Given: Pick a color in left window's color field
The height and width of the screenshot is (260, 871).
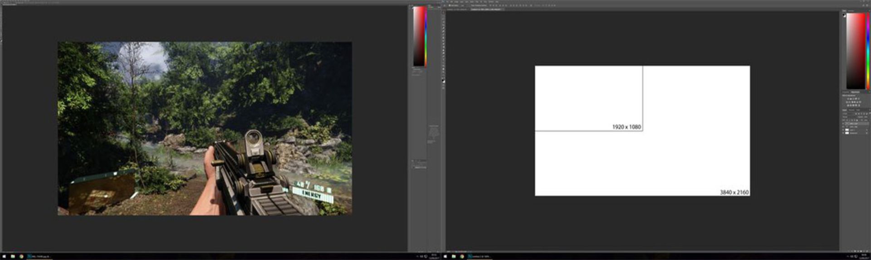Looking at the screenshot, I should coord(418,36).
